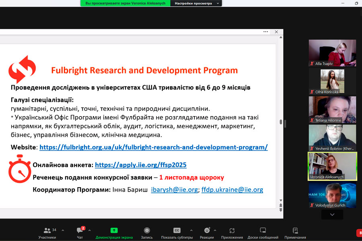Screen dimensions: 362x241
Task: Open the fulbright.org.ua program website link
Action: pyautogui.click(x=153, y=147)
